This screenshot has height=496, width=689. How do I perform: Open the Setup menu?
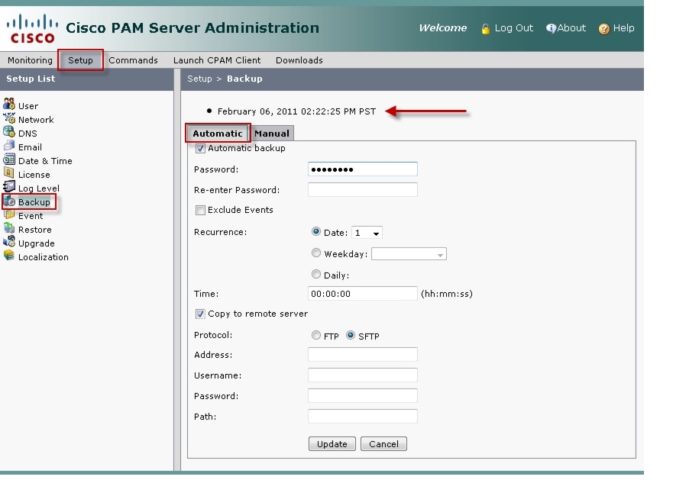click(x=80, y=60)
